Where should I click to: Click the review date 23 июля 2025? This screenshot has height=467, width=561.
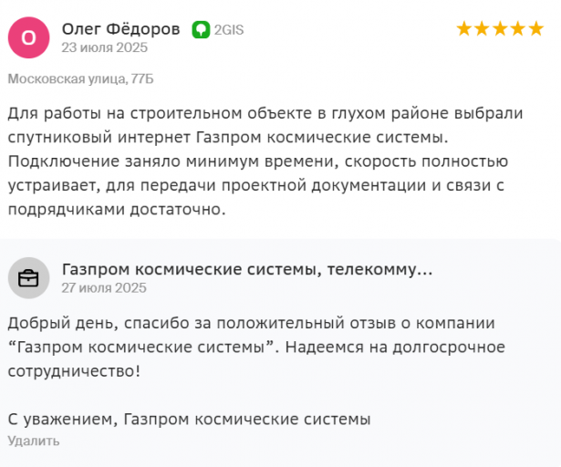(105, 47)
